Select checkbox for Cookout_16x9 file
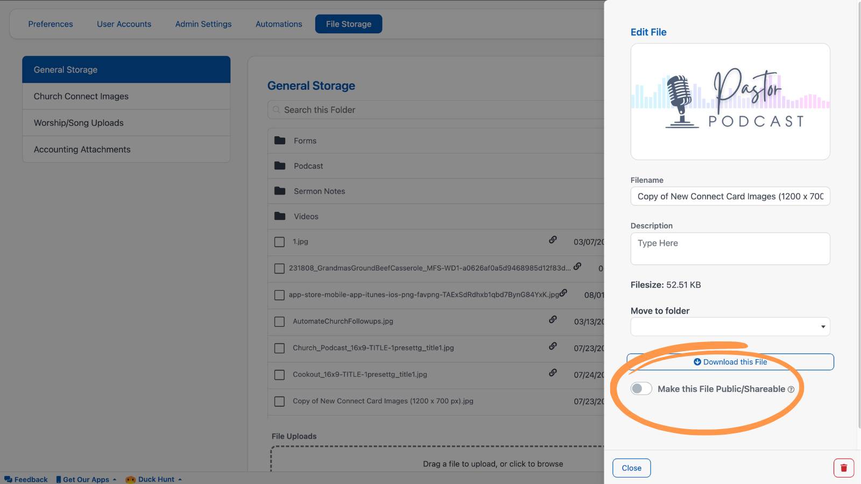 pyautogui.click(x=279, y=375)
